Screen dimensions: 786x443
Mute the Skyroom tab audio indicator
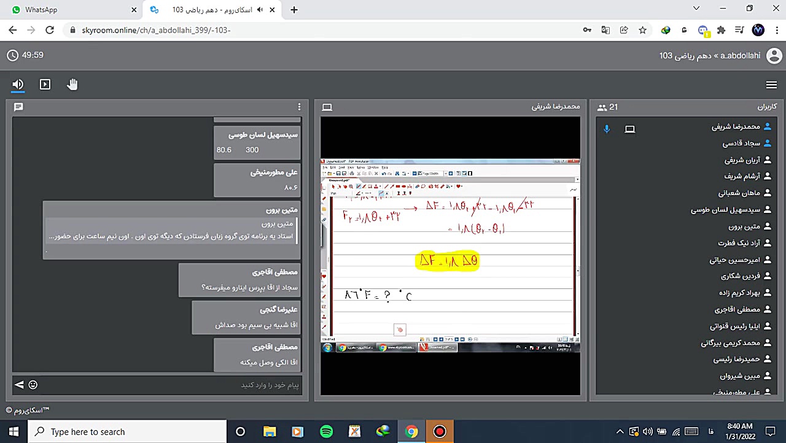point(260,10)
